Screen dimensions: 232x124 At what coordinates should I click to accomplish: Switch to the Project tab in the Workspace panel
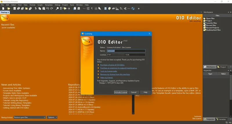[x=222, y=67]
